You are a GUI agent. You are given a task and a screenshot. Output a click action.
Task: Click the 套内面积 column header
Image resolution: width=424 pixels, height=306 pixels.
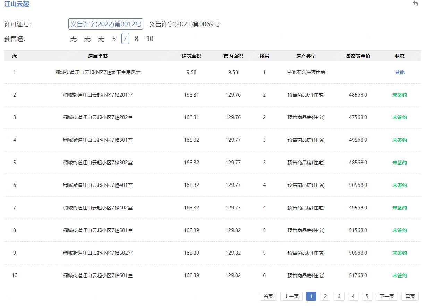[233, 56]
